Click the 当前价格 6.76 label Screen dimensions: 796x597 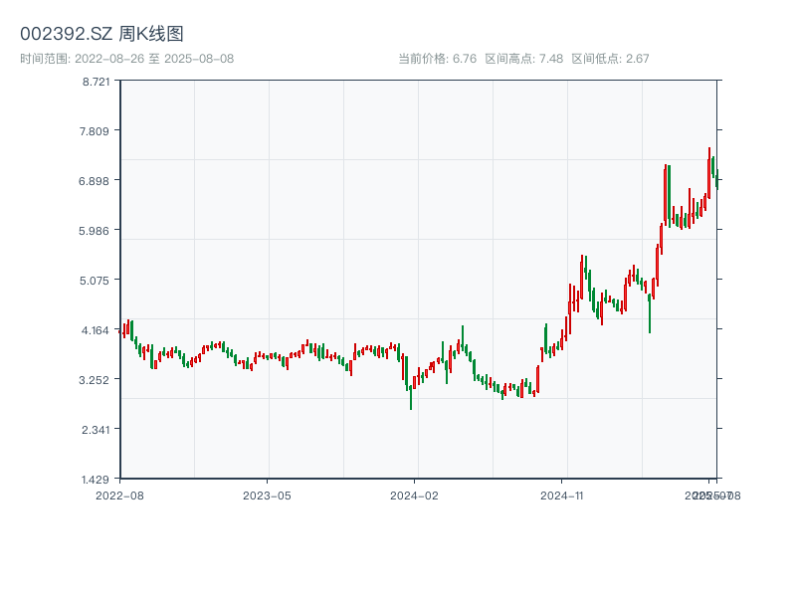437,59
